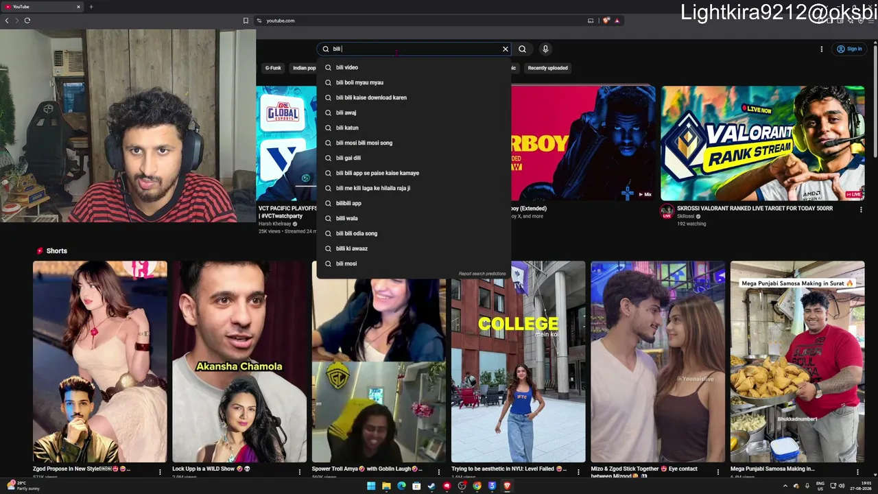Open Trying to be aesthetic in NYU short

pos(519,362)
